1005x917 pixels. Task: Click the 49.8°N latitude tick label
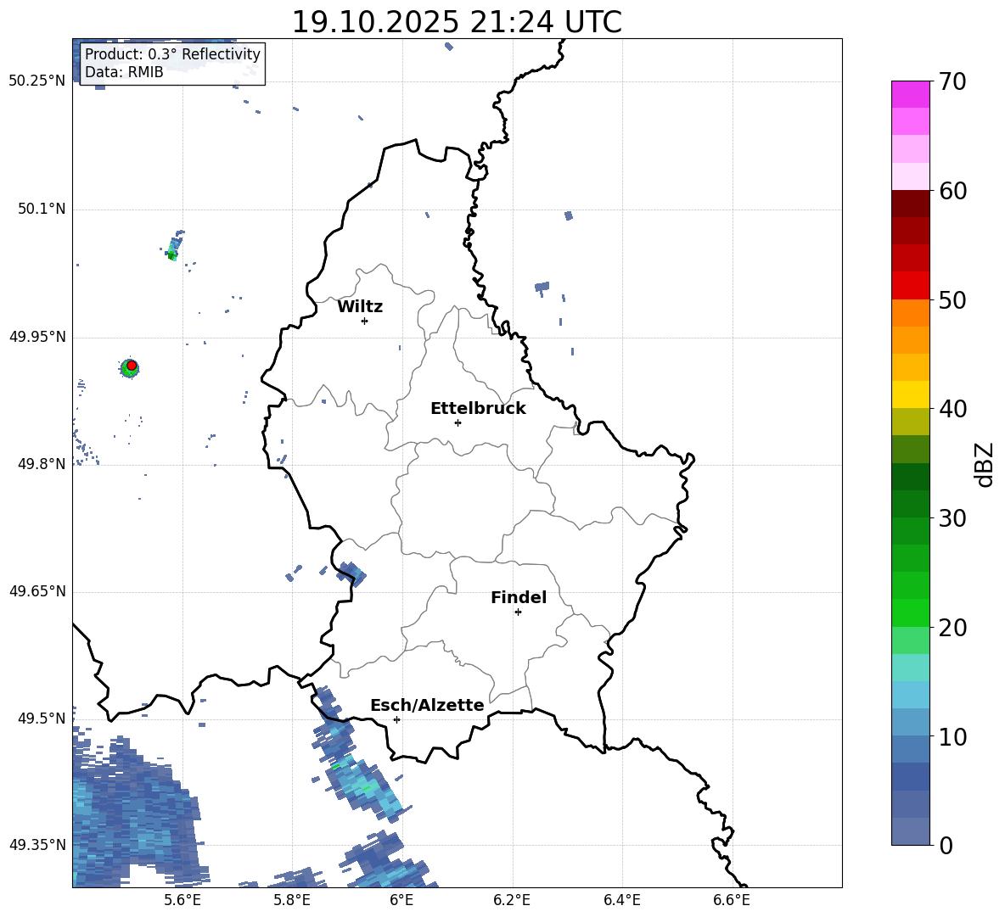pos(41,464)
